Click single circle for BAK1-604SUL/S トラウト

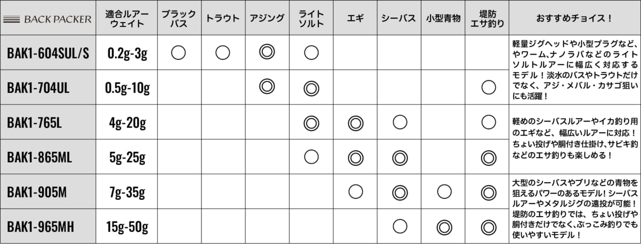[x=223, y=52]
